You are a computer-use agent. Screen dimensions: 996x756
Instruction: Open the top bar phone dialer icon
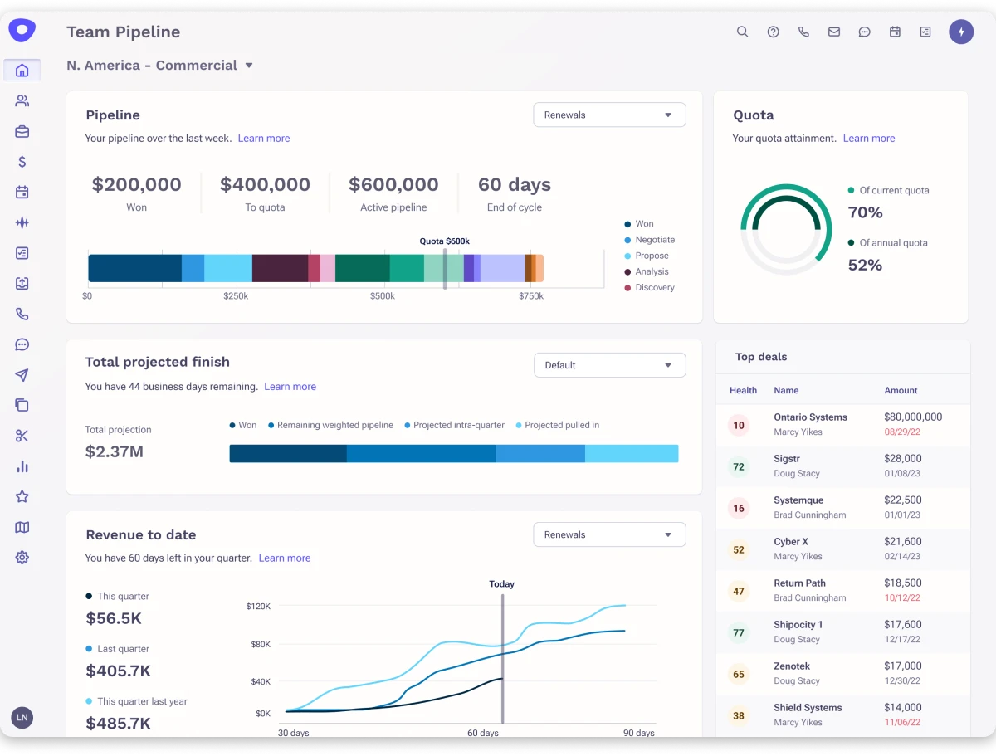tap(803, 32)
